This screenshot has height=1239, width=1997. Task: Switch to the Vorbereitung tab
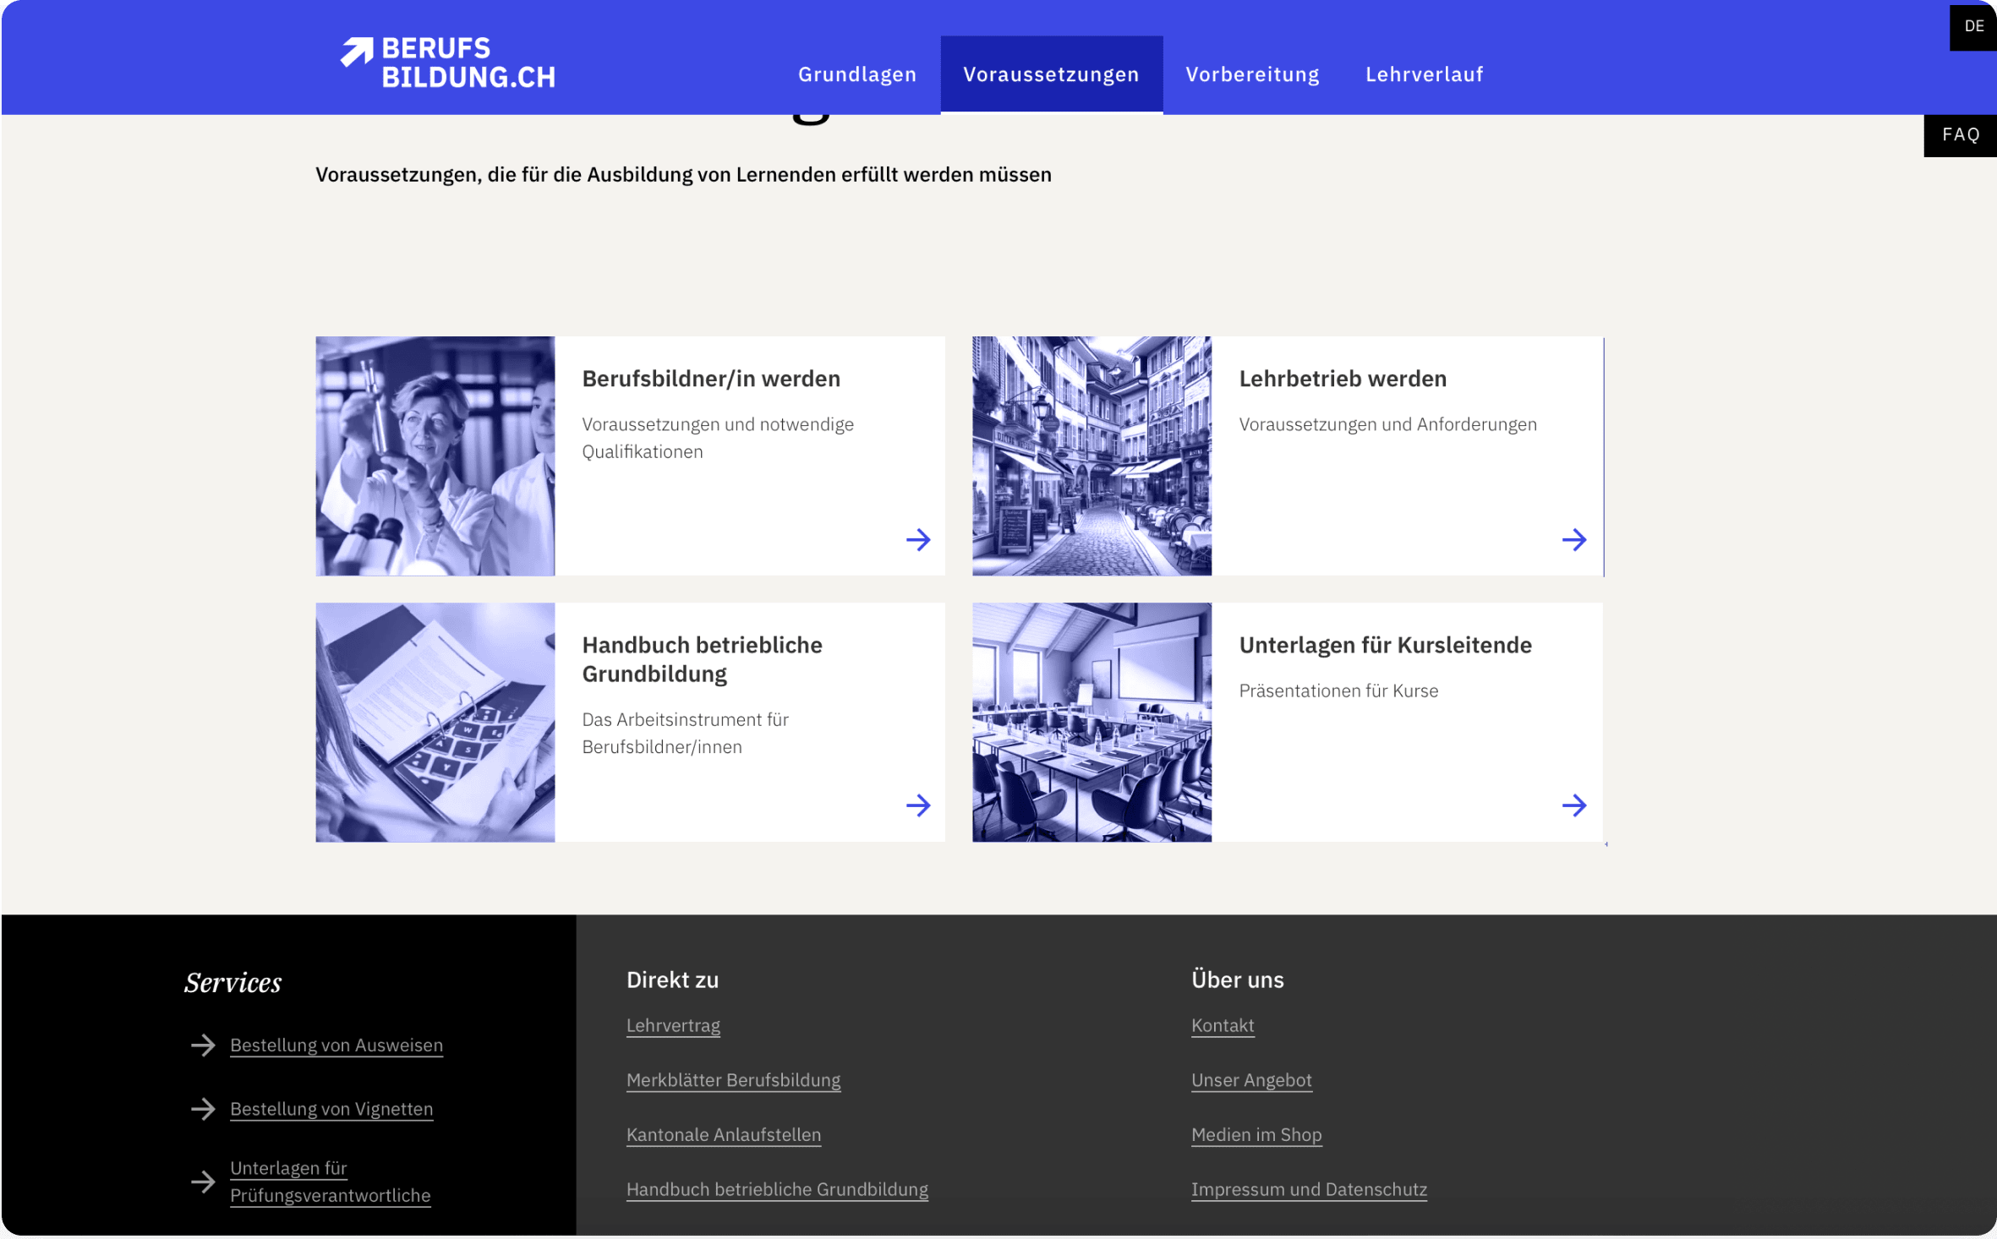1252,74
